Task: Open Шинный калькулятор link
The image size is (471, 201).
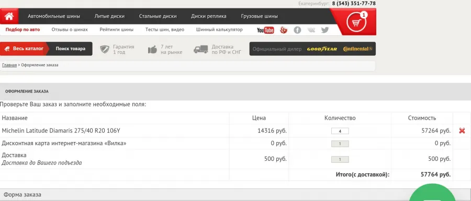Action: (219, 30)
